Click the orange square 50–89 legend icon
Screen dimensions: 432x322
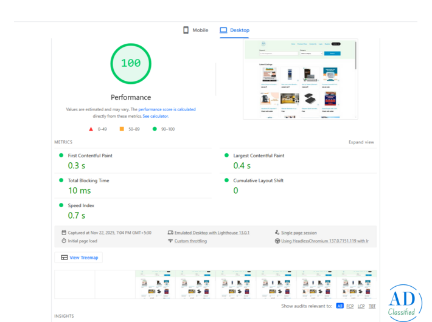pos(122,129)
